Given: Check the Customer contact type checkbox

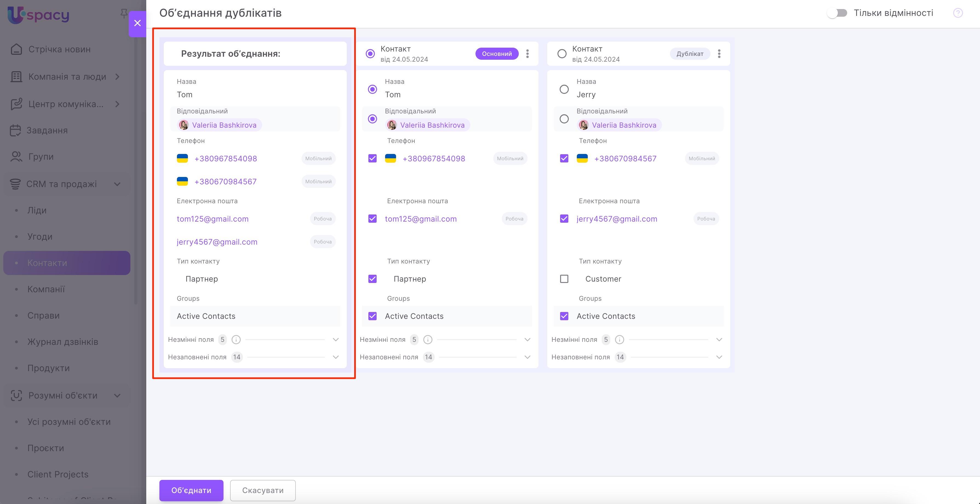Looking at the screenshot, I should (x=564, y=279).
